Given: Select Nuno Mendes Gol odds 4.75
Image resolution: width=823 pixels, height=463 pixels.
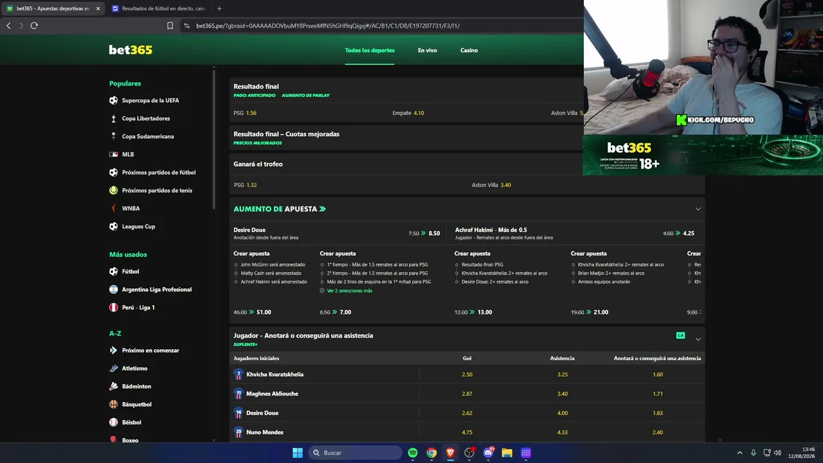Looking at the screenshot, I should (x=467, y=432).
